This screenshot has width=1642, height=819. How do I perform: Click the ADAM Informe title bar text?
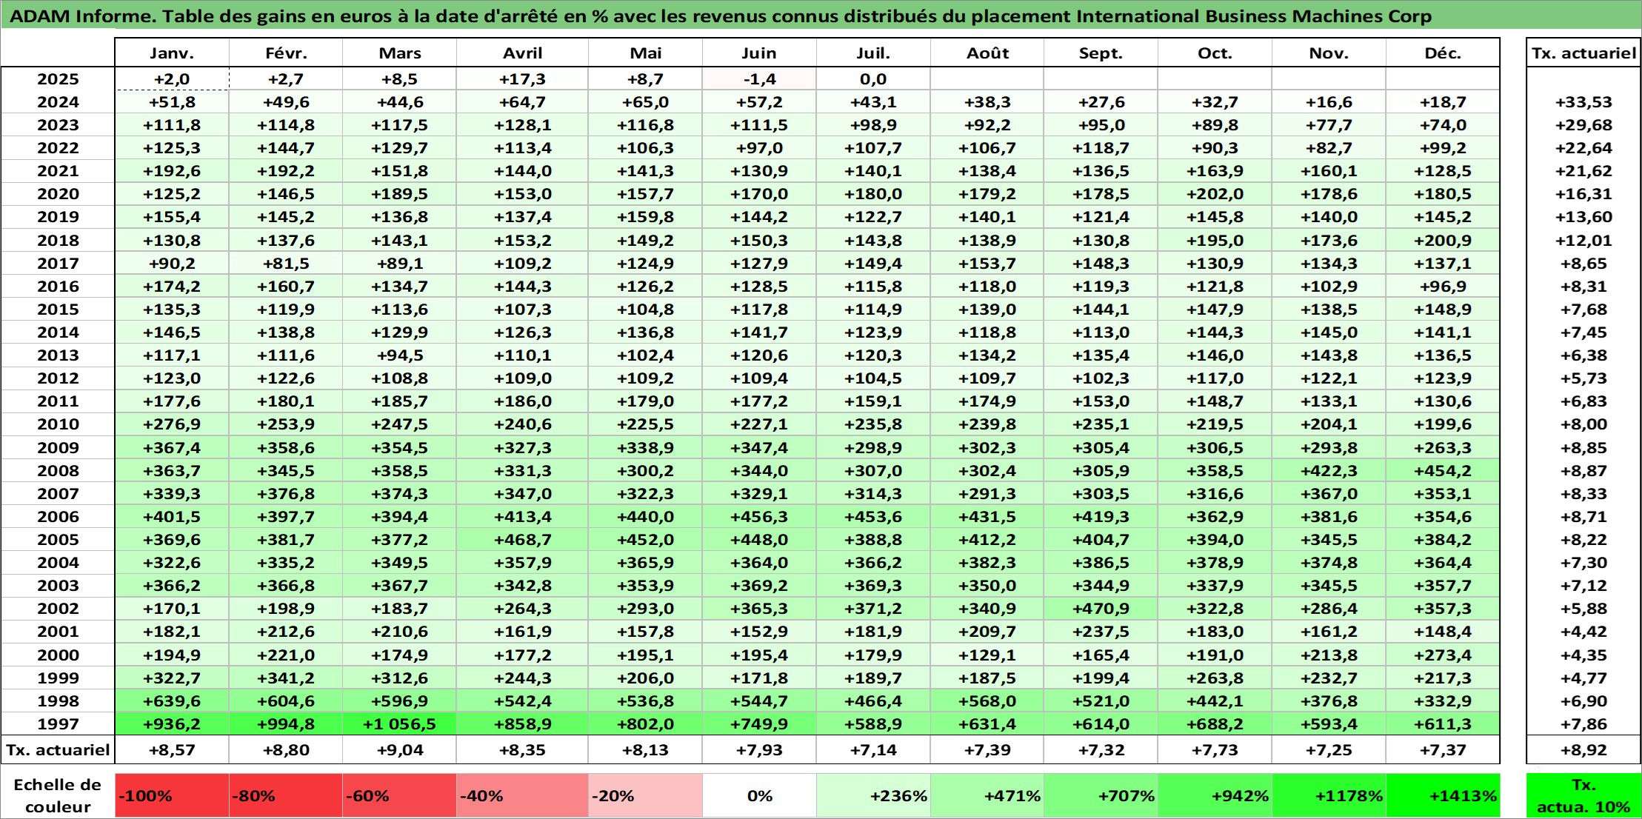pos(720,16)
